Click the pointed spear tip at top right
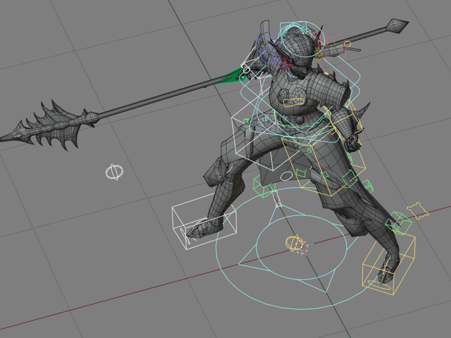Screen dimensions: 451x338 [397, 26]
